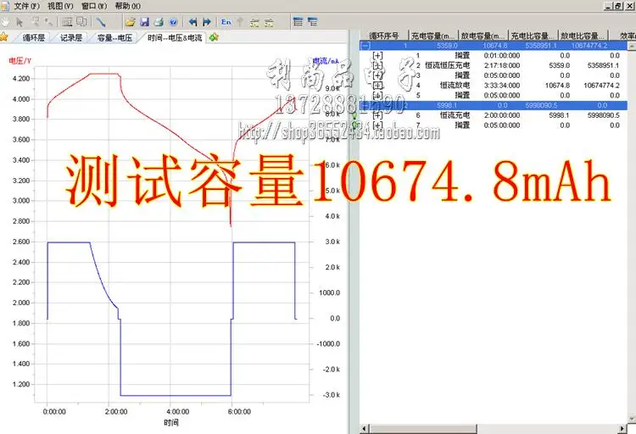
Task: Click horizontal scrollbar left arrow
Action: [365, 429]
